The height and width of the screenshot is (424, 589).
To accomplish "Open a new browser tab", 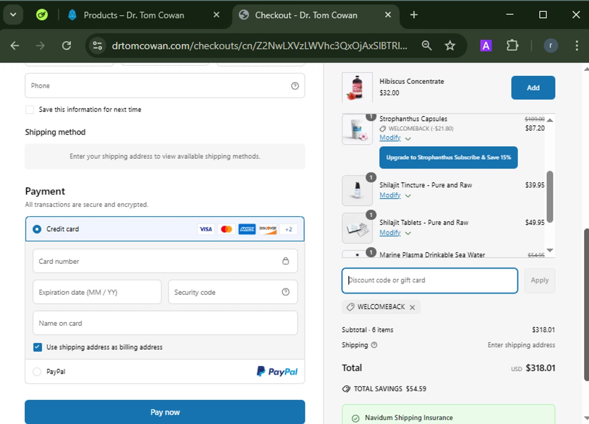I will 413,15.
